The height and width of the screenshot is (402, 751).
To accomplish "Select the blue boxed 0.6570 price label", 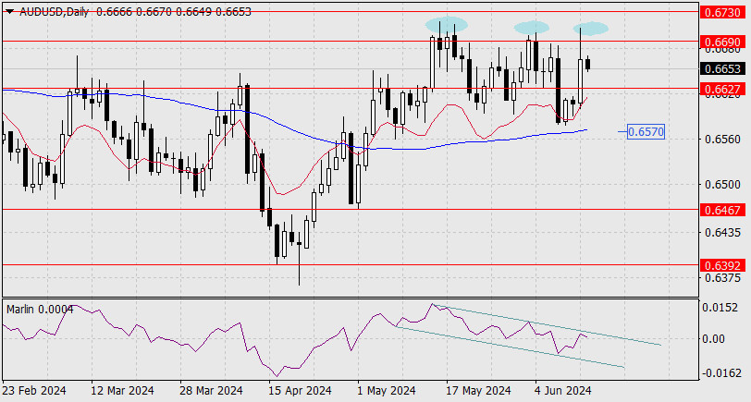I will (x=646, y=131).
